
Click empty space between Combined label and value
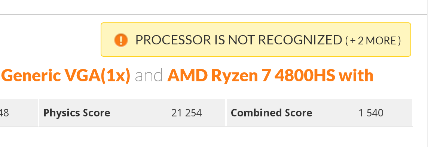tap(335, 113)
